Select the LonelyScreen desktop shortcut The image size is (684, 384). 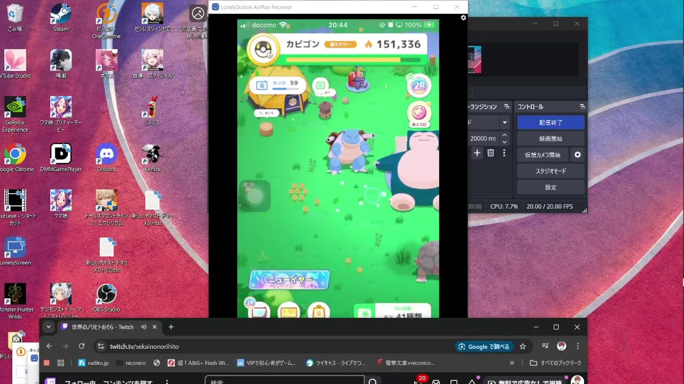(x=15, y=251)
